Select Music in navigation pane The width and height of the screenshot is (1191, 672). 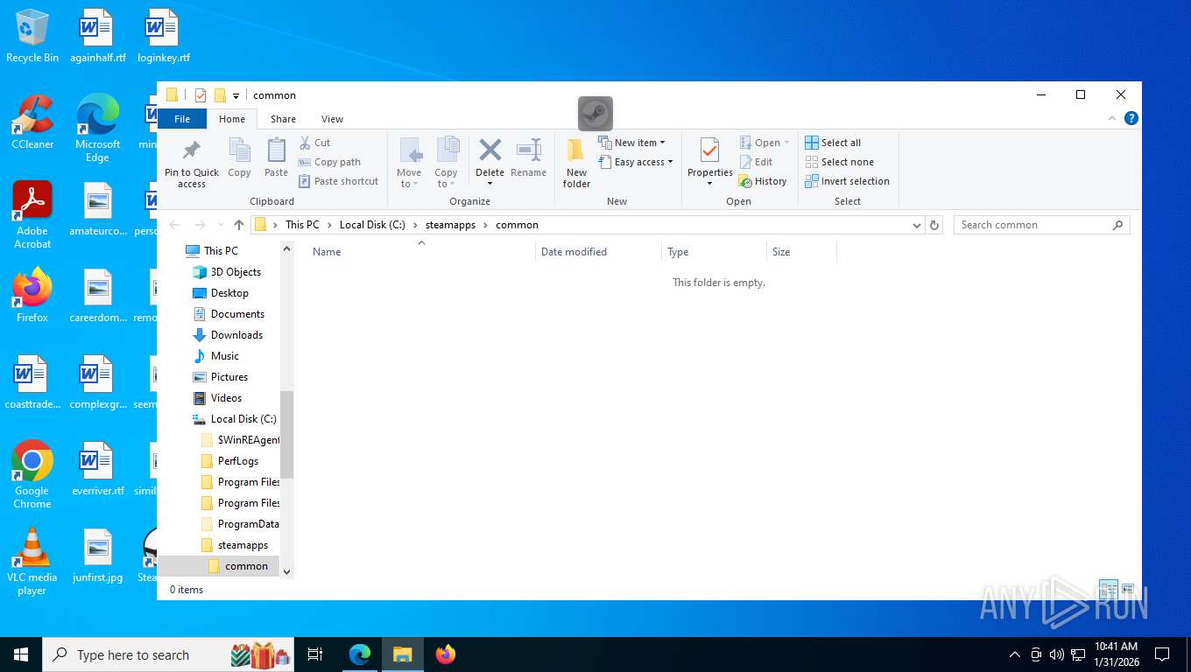point(224,356)
